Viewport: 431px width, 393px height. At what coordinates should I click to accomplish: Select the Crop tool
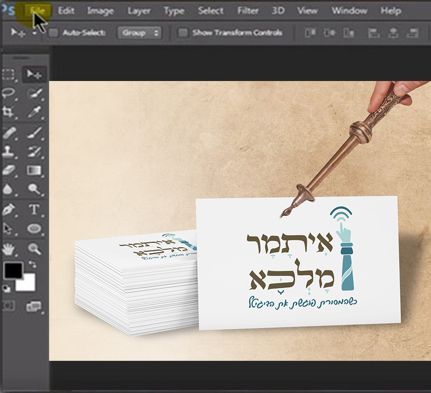click(8, 112)
